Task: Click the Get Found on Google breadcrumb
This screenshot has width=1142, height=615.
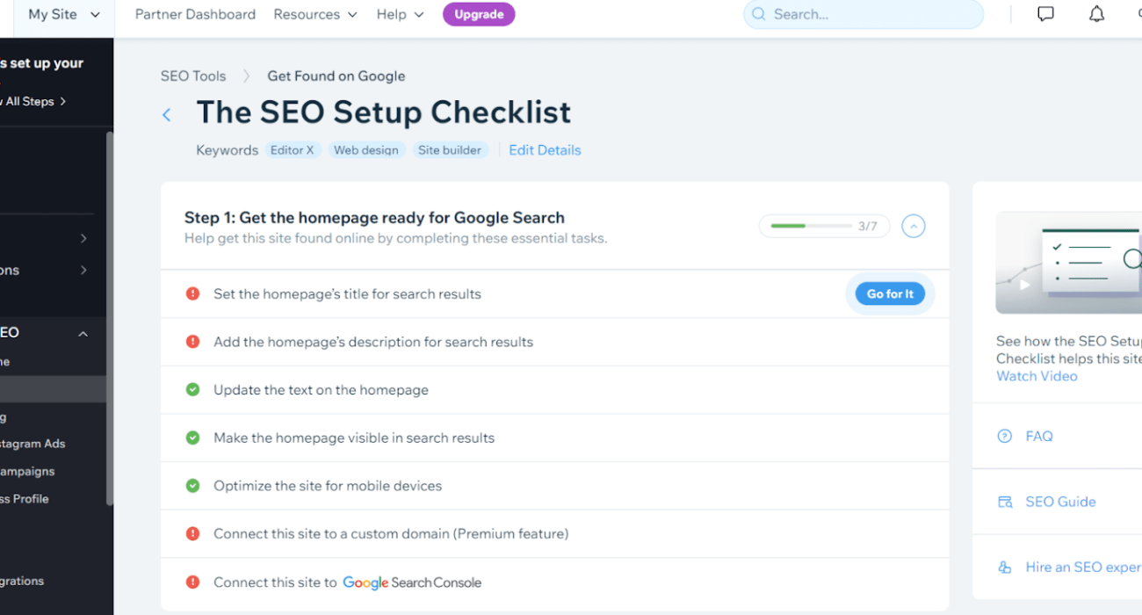Action: click(336, 76)
